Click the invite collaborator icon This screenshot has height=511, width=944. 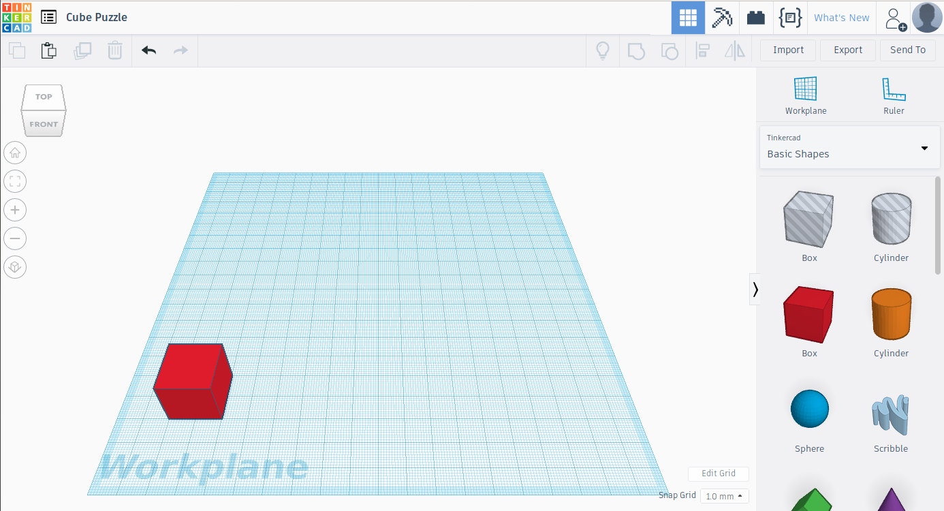(895, 18)
